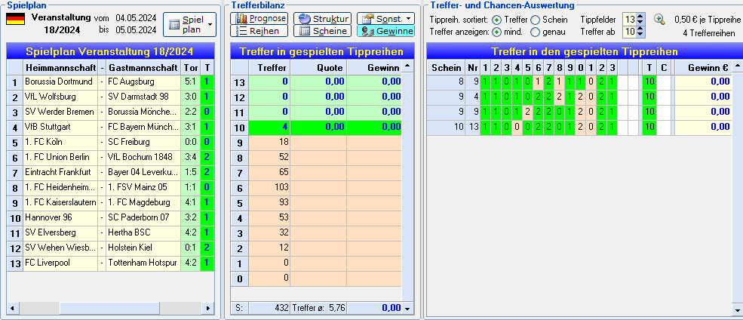Select the Borussia Dortmund row
743x320 pixels.
pos(110,82)
